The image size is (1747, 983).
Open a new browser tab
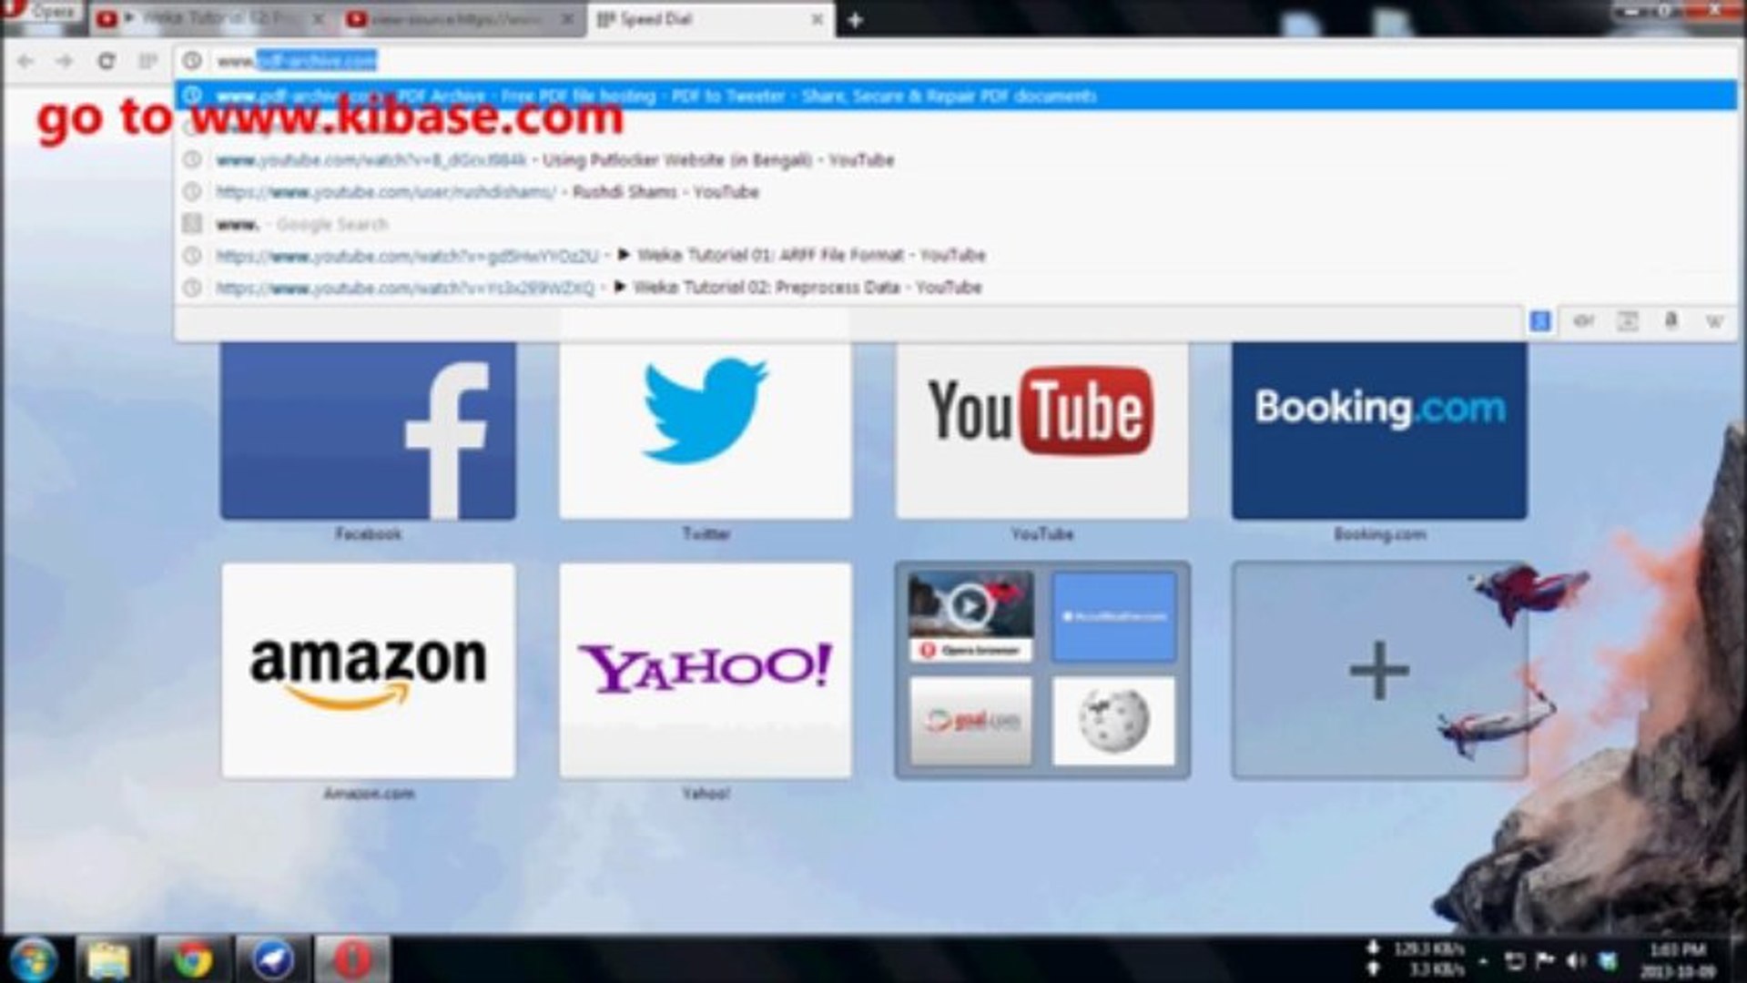point(853,20)
